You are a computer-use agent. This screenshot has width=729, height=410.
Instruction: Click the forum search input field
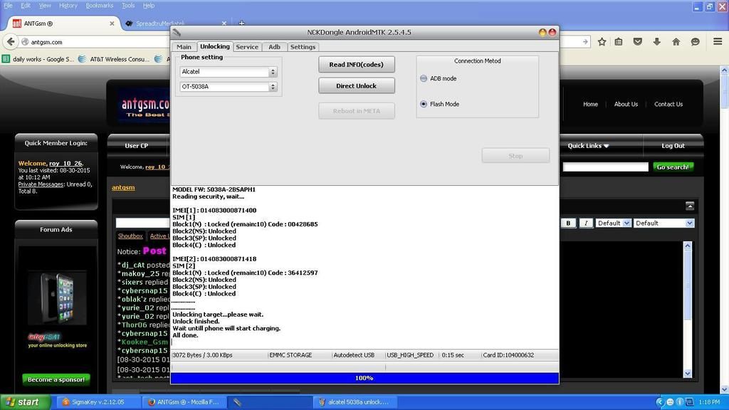click(605, 167)
